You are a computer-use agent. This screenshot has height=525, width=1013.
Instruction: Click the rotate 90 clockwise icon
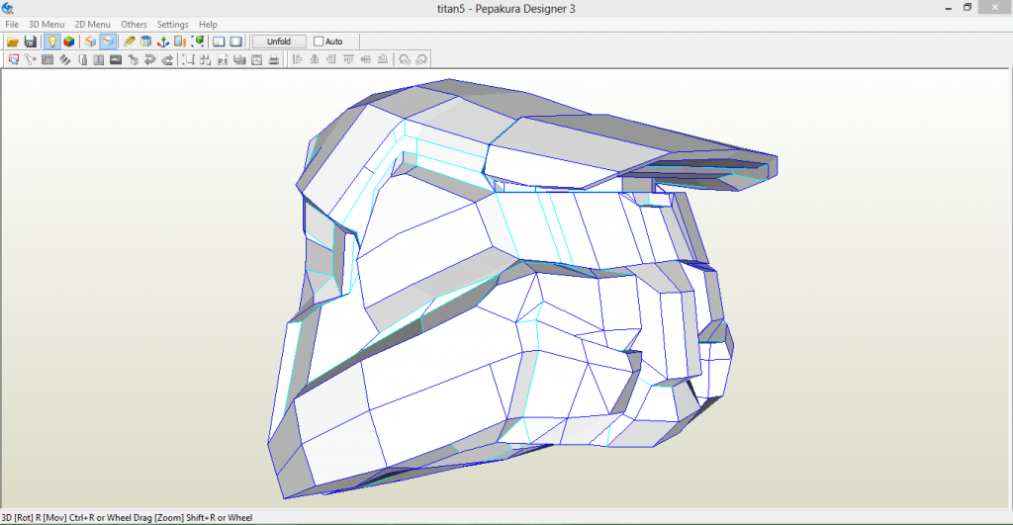coord(421,59)
